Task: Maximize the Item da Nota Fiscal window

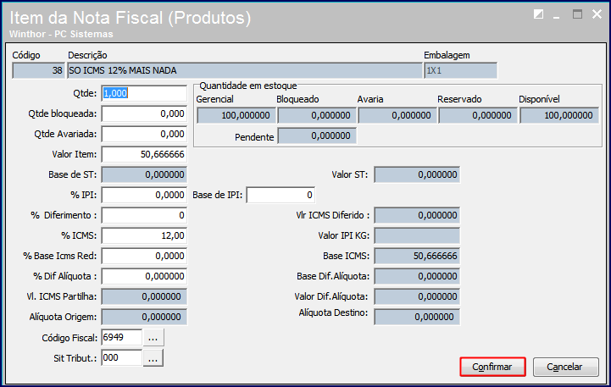Action: (577, 14)
